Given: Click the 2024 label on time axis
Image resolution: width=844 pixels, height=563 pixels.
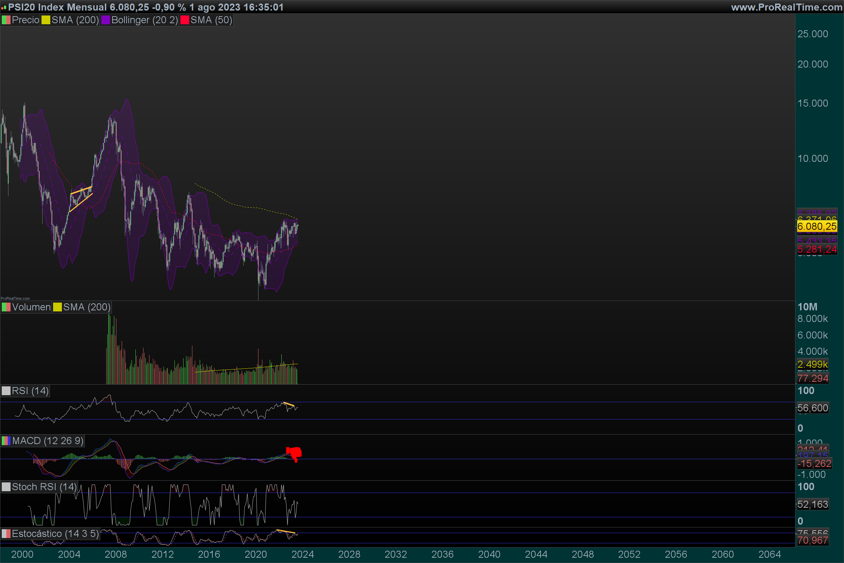Looking at the screenshot, I should [302, 555].
